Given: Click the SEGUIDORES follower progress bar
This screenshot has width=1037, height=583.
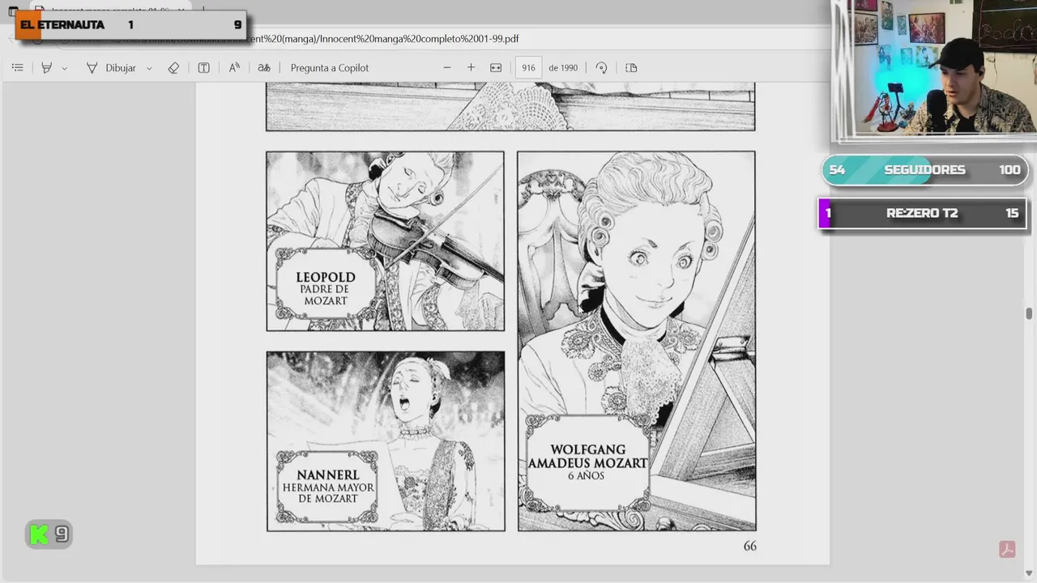Looking at the screenshot, I should (x=925, y=170).
